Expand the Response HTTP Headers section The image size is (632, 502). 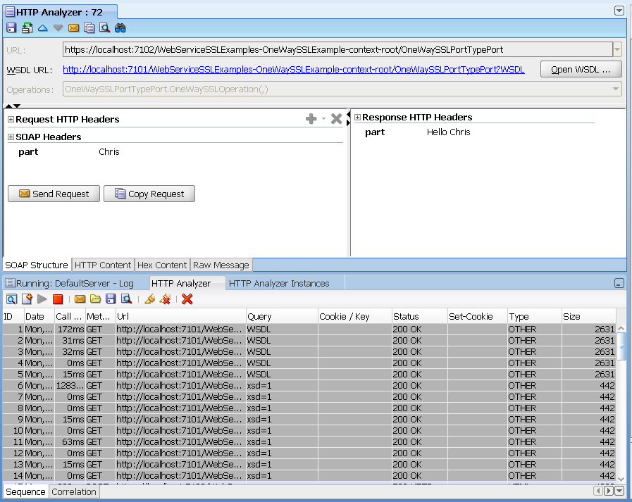pyautogui.click(x=357, y=118)
